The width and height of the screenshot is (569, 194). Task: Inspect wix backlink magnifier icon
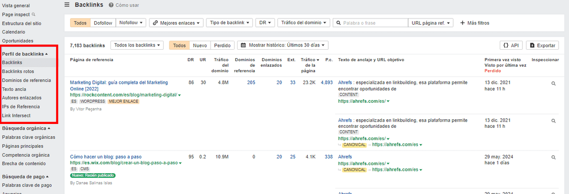click(x=553, y=158)
